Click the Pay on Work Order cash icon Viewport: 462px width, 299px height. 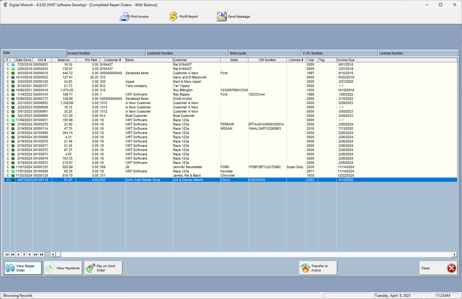90,268
